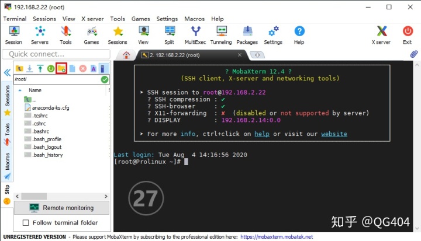Open the Macros menu
The height and width of the screenshot is (241, 421).
click(194, 19)
